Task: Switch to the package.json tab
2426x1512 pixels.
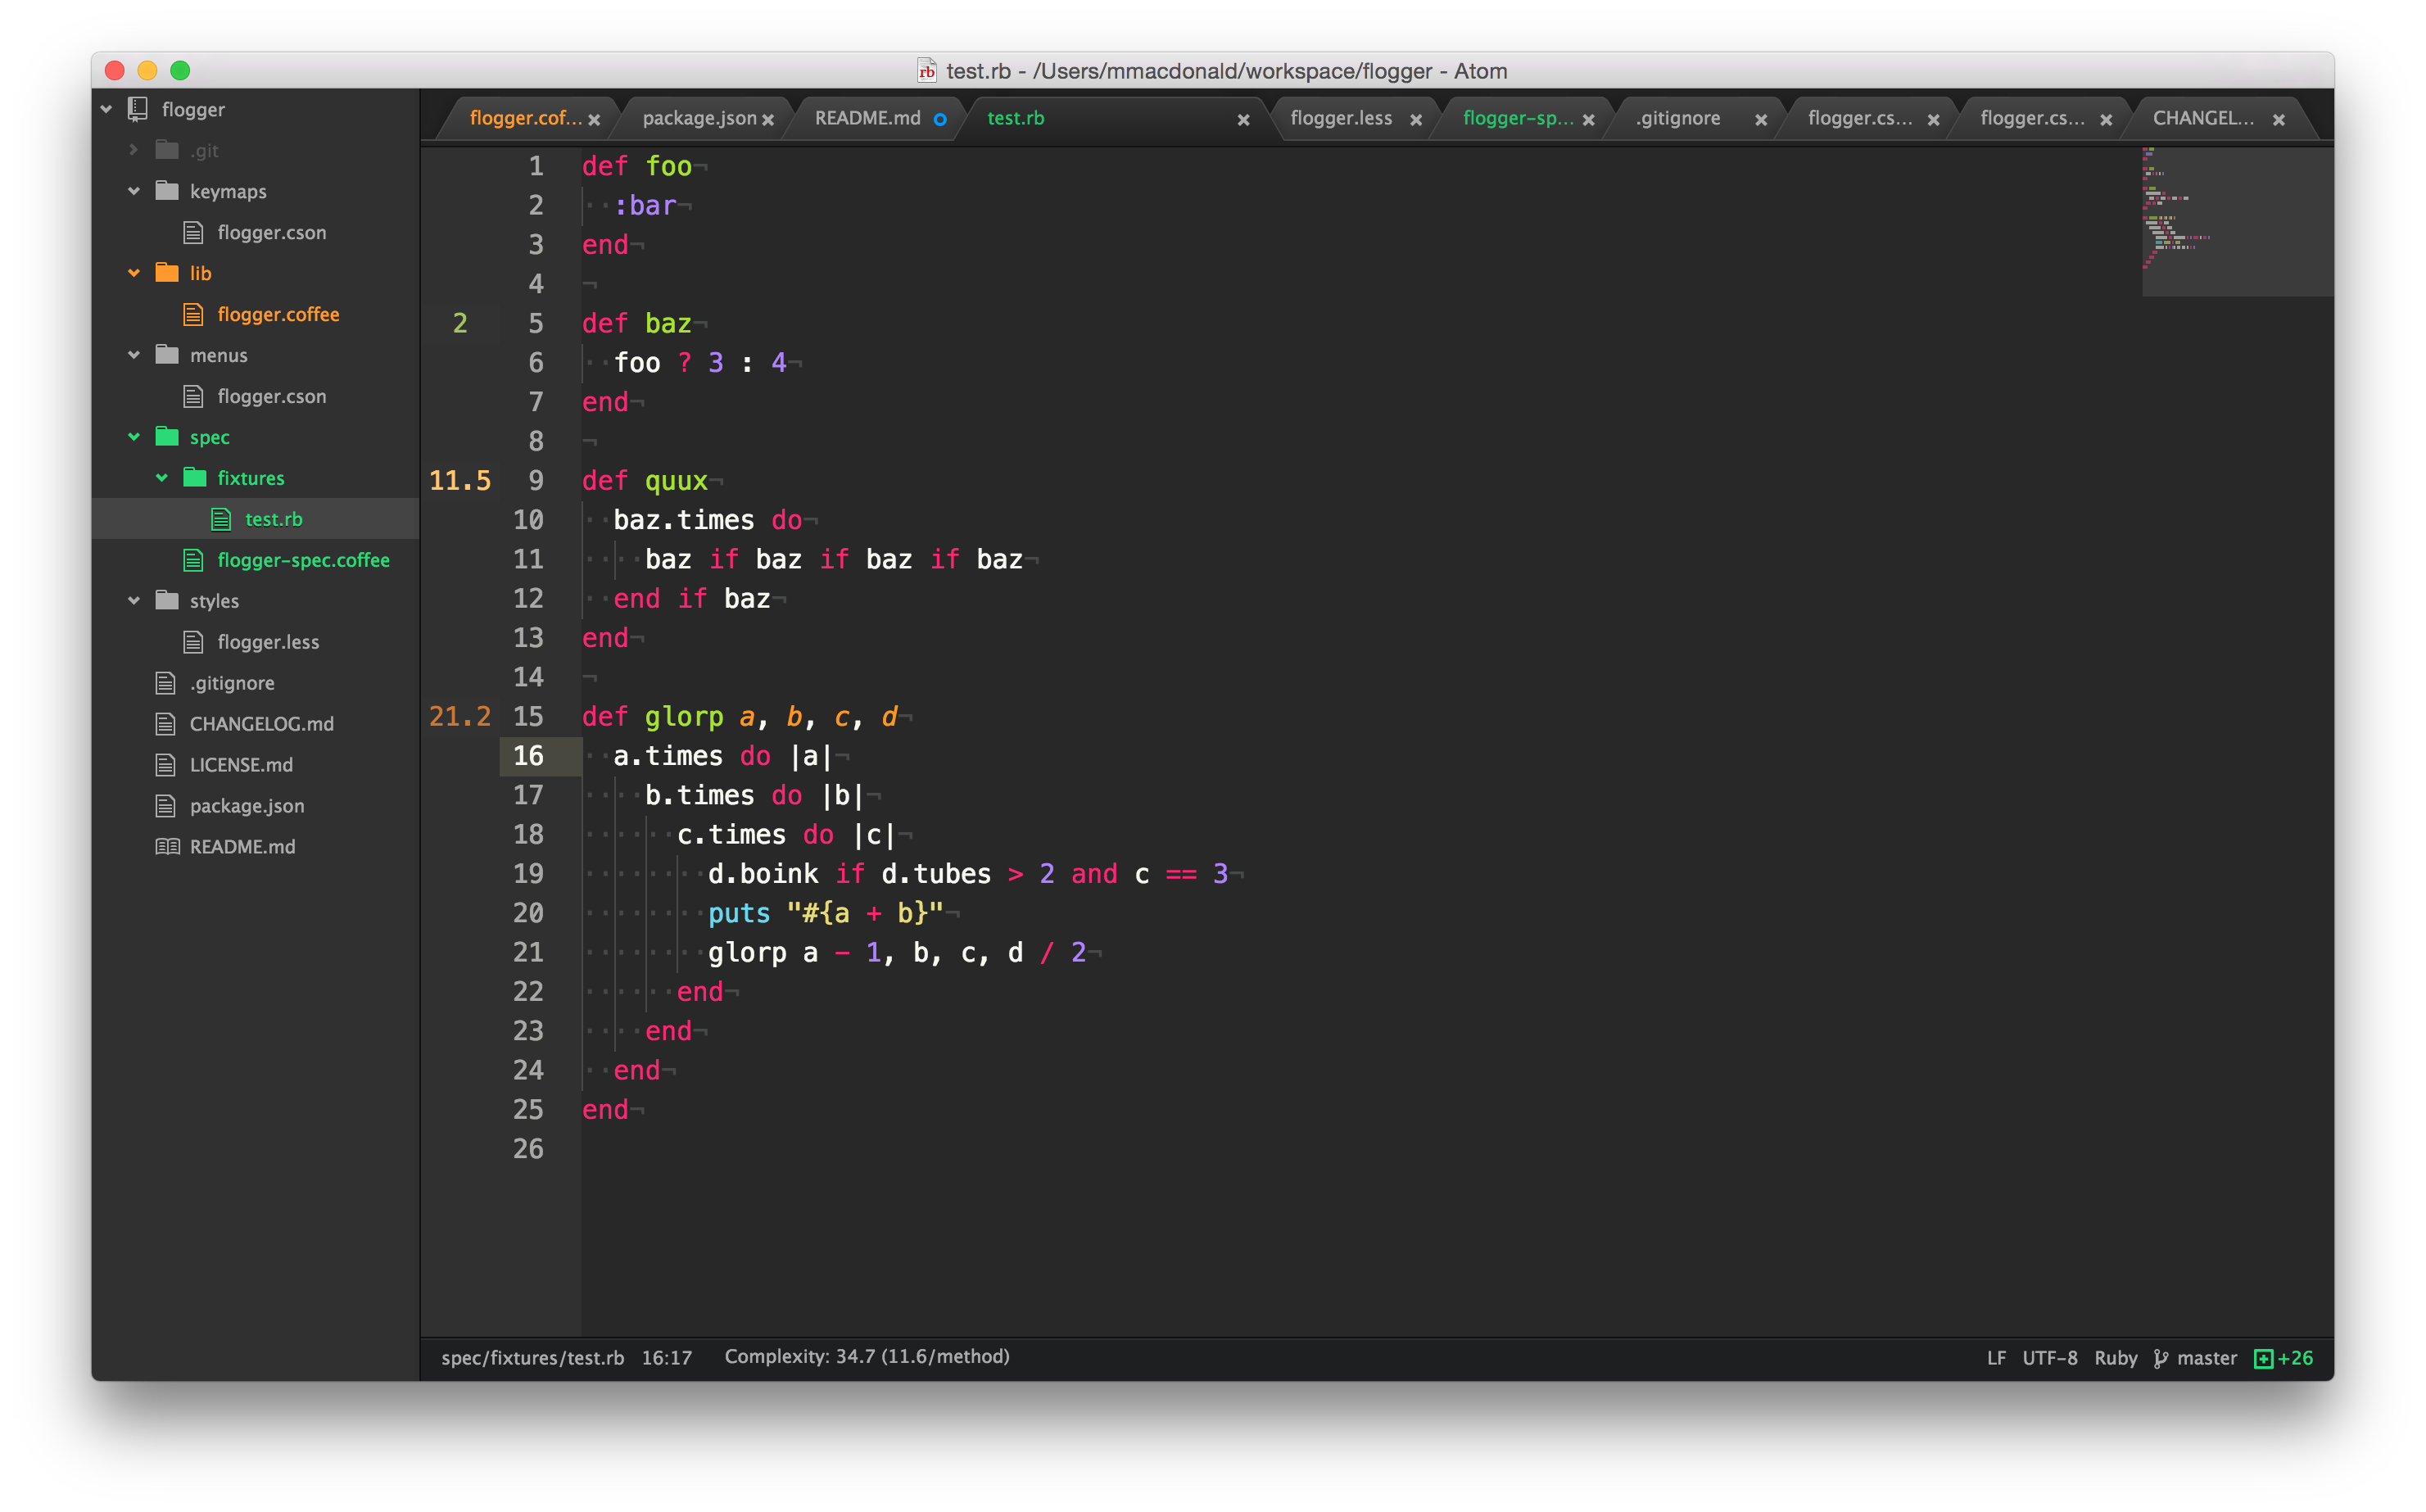Action: coord(699,118)
